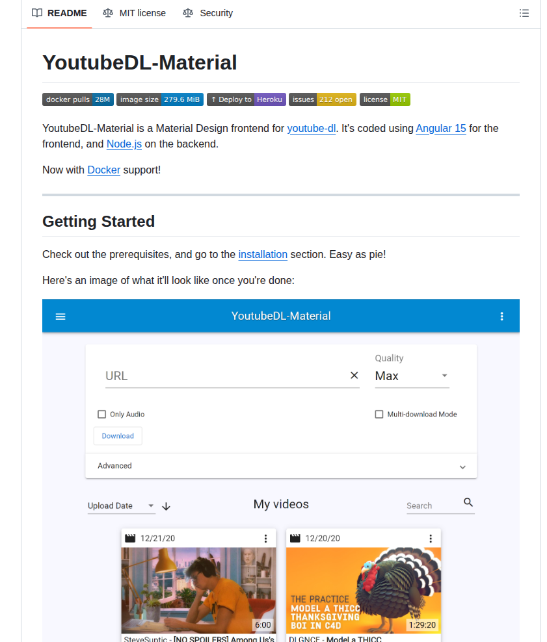Follow the youtube-dl link
Image resolution: width=547 pixels, height=642 pixels.
[311, 129]
